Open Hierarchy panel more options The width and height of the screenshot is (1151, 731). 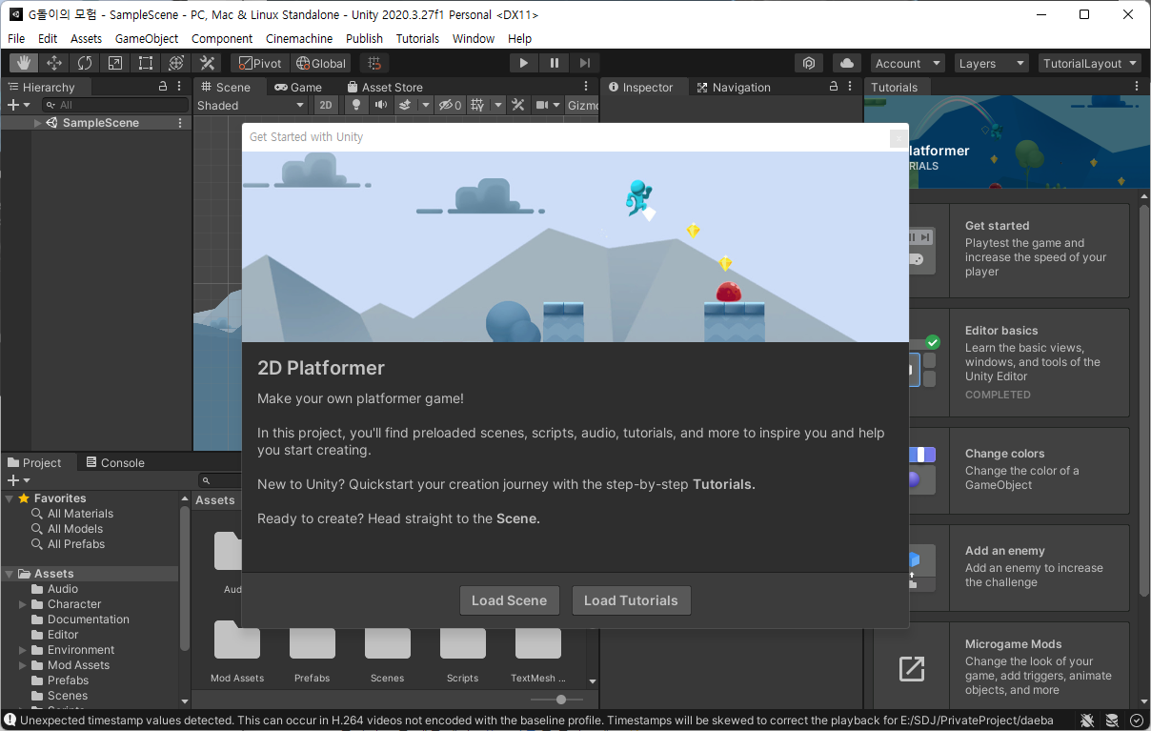click(x=179, y=87)
